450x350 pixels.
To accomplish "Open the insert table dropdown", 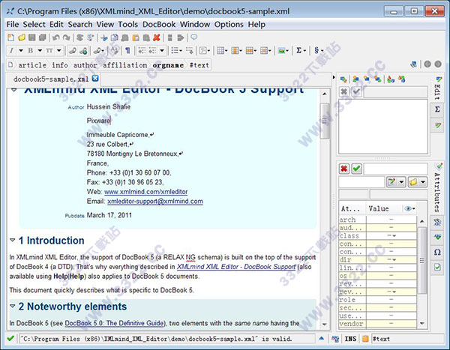I will [x=222, y=51].
